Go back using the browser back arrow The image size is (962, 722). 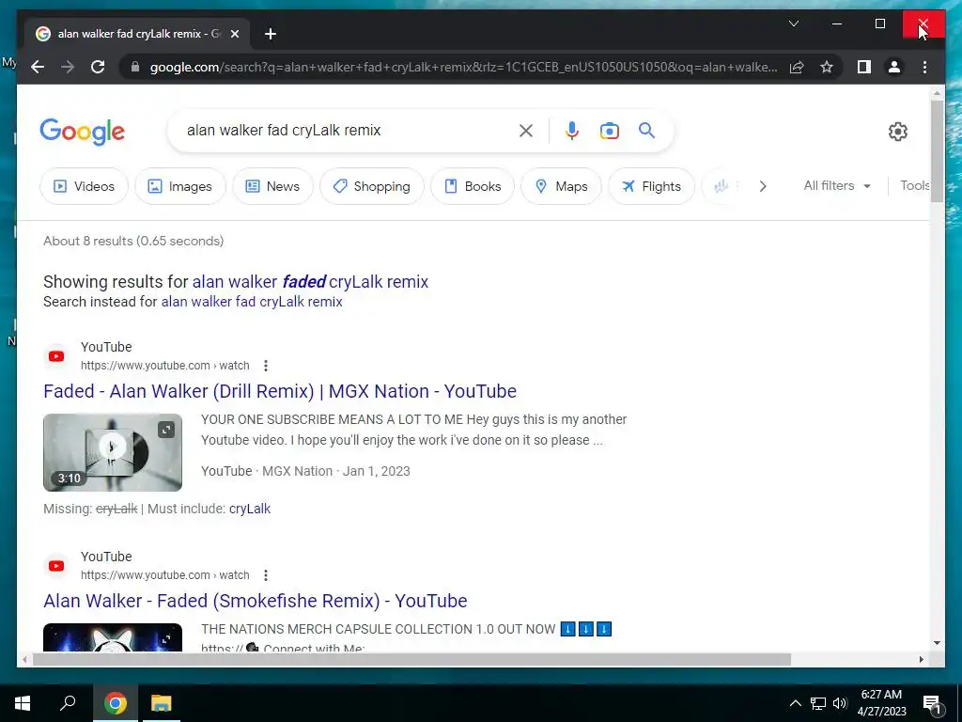[38, 67]
